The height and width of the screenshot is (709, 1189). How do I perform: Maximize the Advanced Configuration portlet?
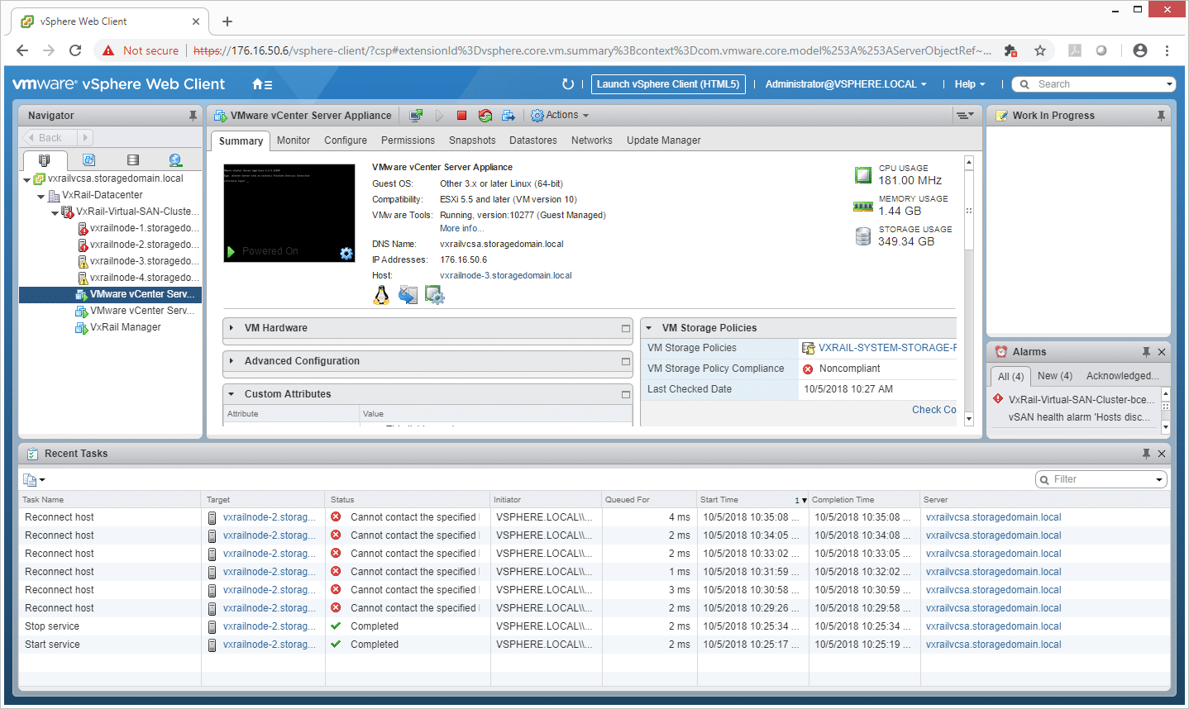626,361
